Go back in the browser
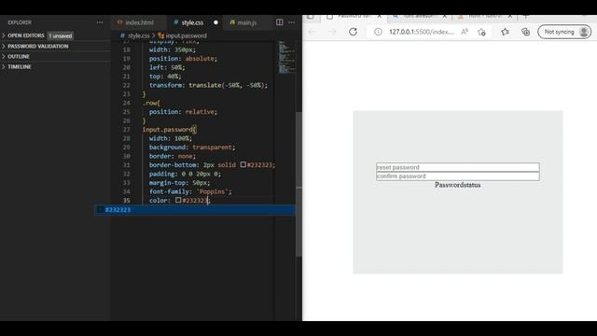This screenshot has width=597, height=336. point(312,32)
